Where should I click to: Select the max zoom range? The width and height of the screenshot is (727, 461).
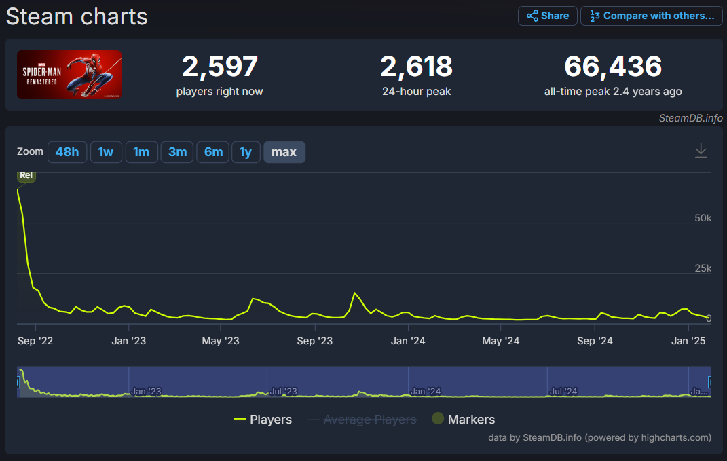(x=284, y=152)
